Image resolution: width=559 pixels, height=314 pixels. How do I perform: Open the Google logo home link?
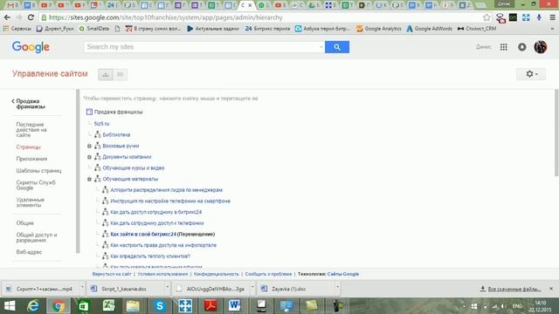click(31, 47)
